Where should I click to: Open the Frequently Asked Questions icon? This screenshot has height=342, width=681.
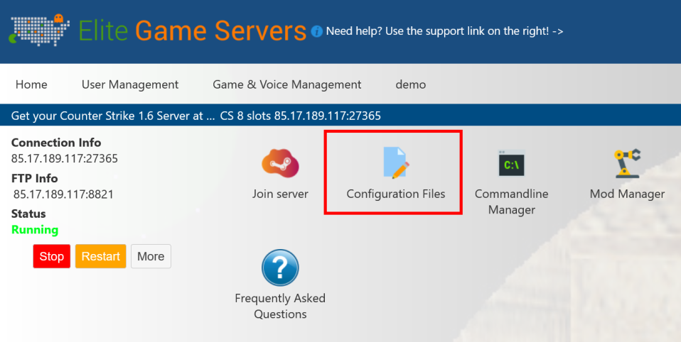(280, 267)
